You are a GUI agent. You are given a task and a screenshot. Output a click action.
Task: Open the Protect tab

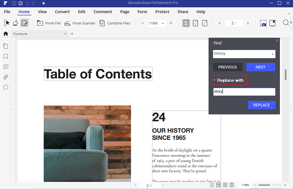(162, 12)
